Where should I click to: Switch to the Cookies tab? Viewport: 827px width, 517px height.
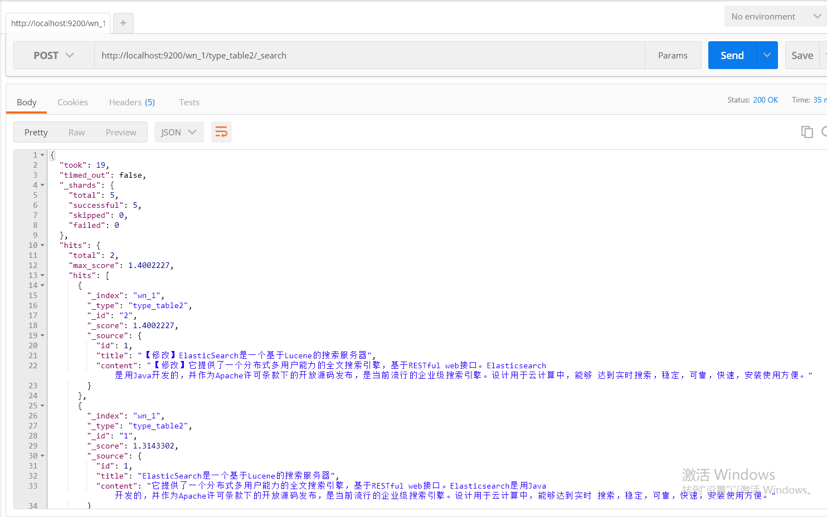(x=72, y=102)
